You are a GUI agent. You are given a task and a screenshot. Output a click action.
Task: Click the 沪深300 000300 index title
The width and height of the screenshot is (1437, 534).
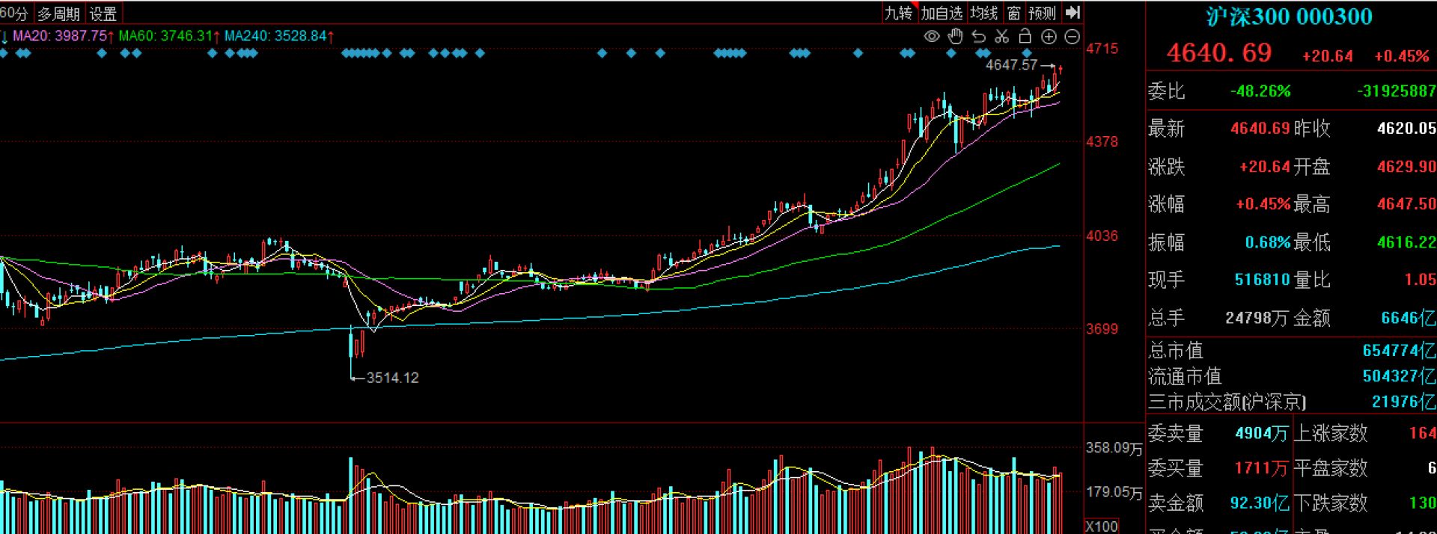[x=1289, y=16]
